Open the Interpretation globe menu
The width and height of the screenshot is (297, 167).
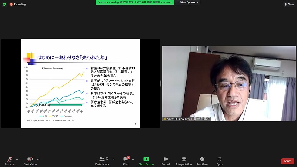pyautogui.click(x=184, y=161)
